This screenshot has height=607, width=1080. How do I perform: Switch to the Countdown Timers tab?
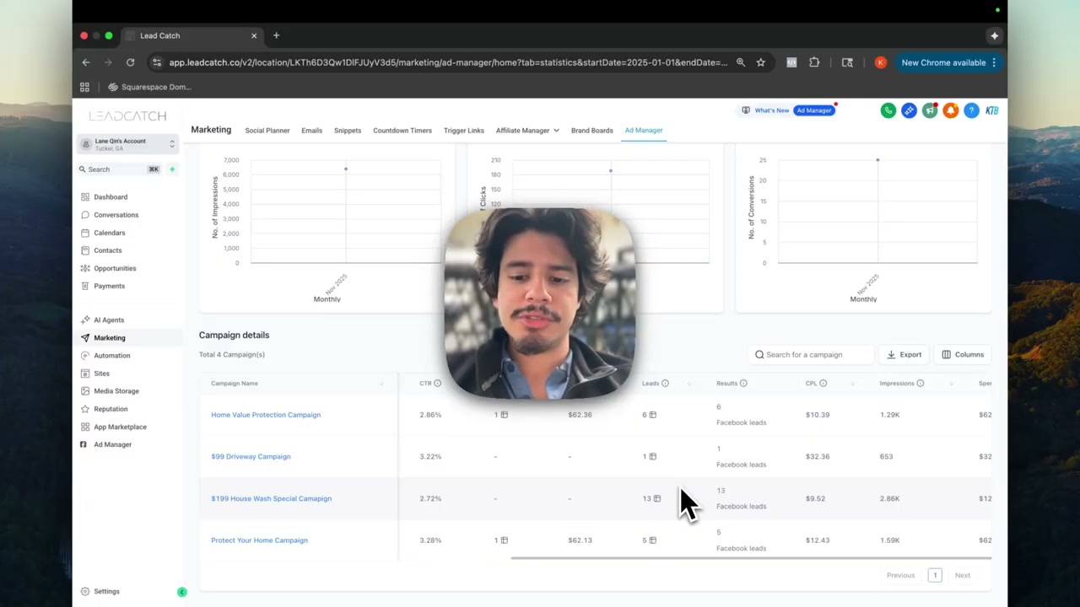pyautogui.click(x=402, y=131)
